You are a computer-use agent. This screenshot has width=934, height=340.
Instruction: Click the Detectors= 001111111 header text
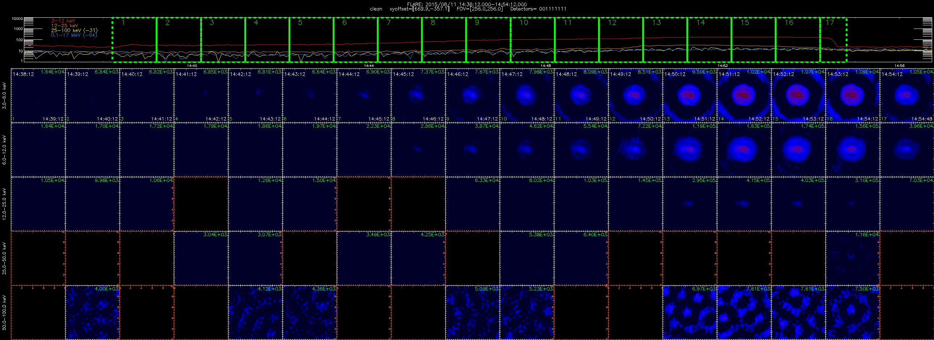pos(538,9)
